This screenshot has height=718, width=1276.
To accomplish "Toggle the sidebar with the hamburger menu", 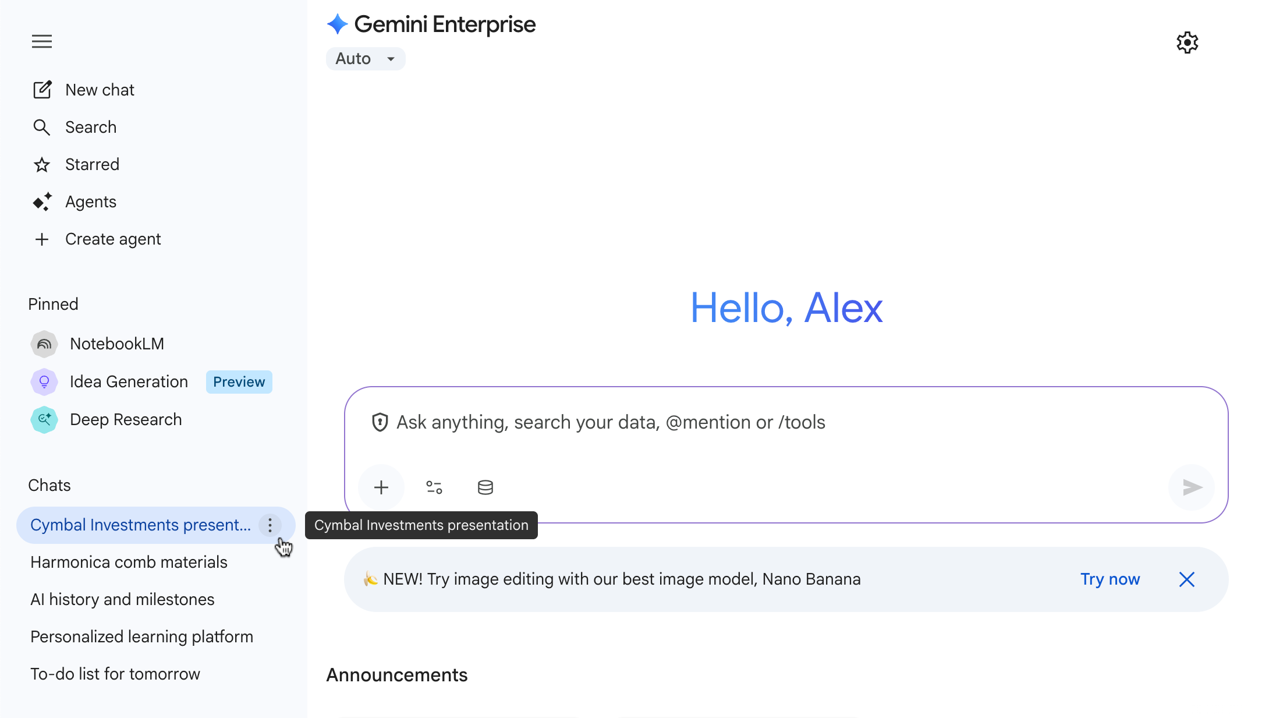I will pyautogui.click(x=41, y=41).
